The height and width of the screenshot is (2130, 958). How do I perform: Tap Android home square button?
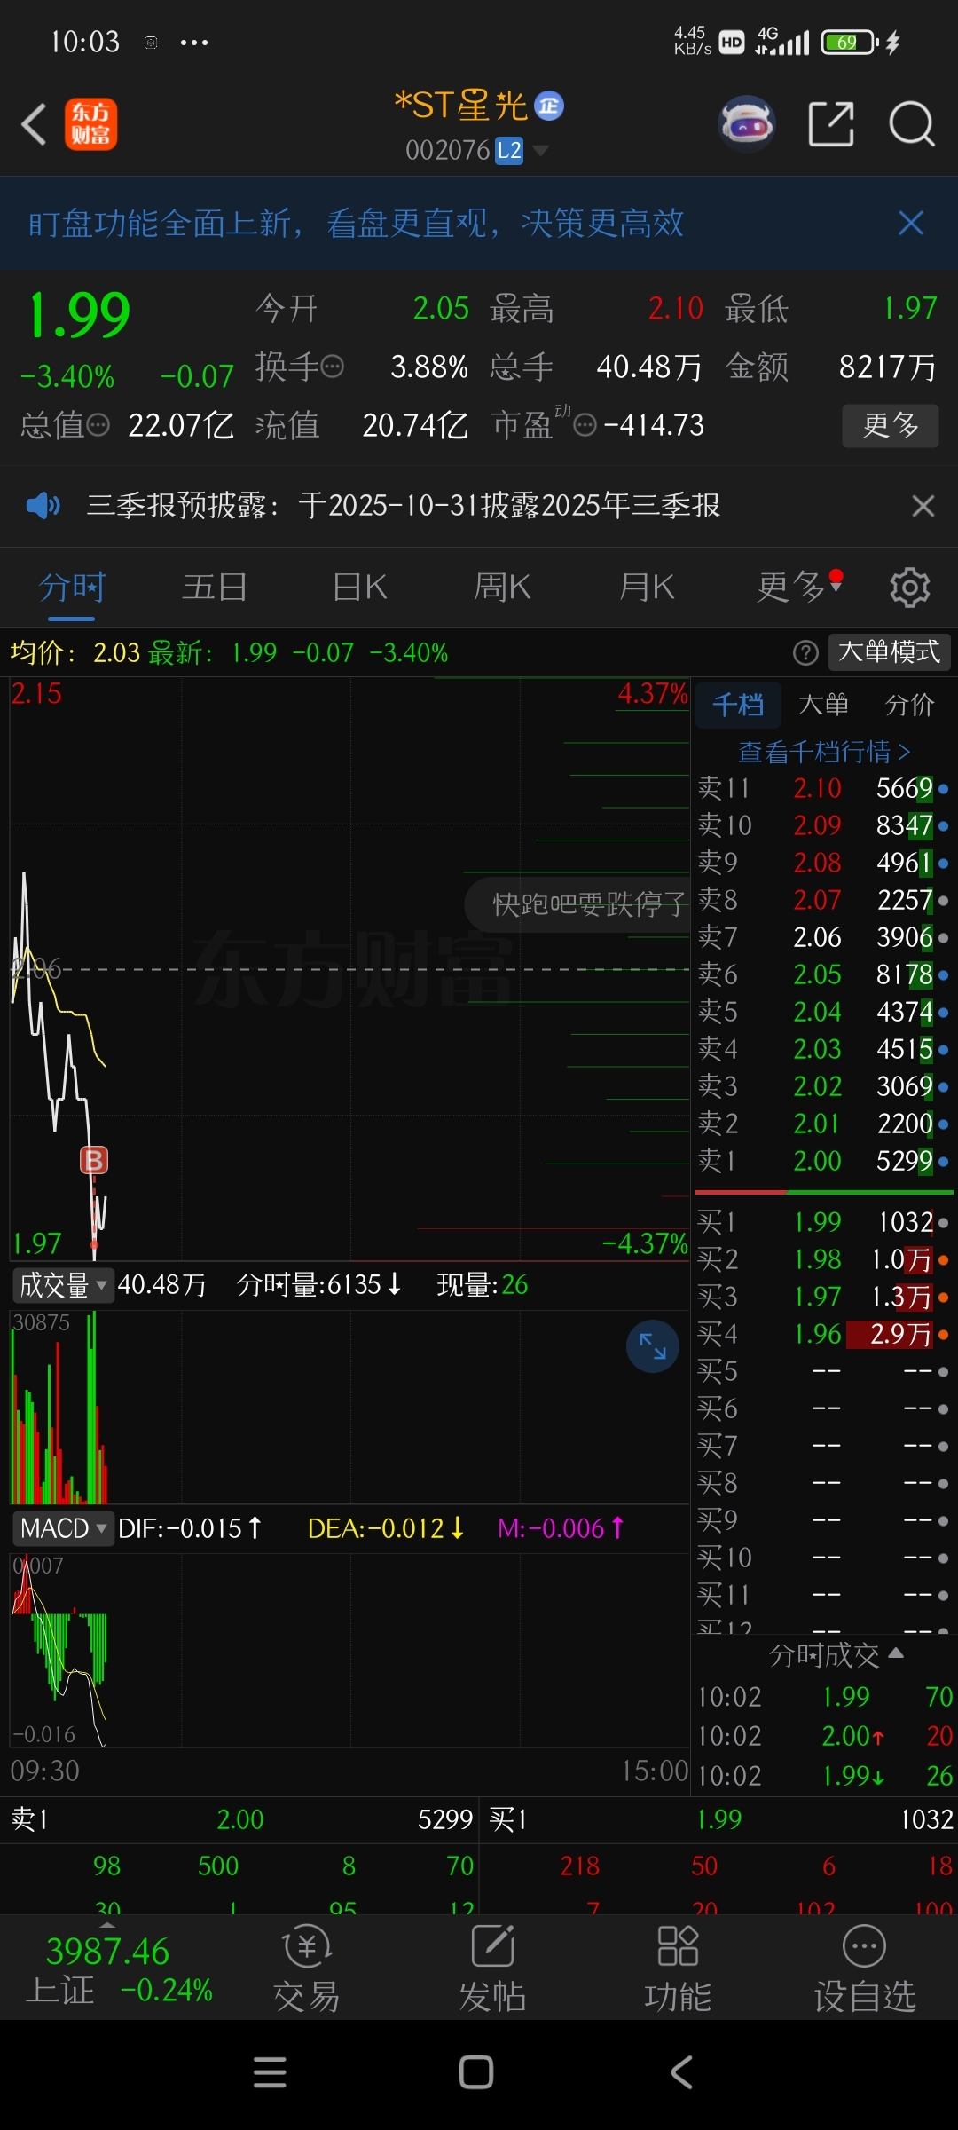[x=476, y=2072]
